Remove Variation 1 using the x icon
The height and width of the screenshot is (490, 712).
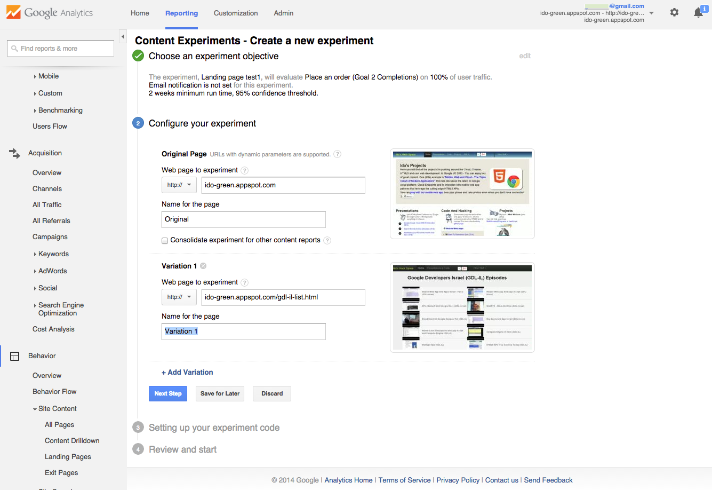pos(203,266)
